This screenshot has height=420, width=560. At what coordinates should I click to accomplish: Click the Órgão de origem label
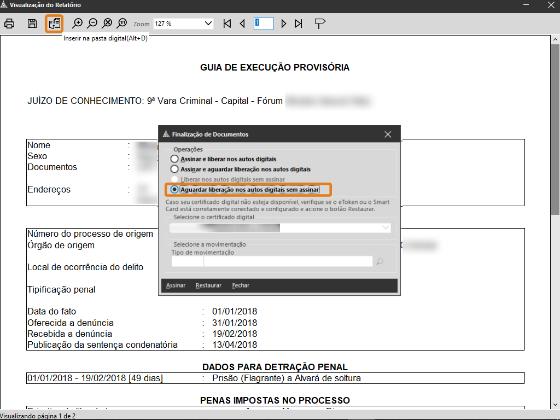coord(61,246)
